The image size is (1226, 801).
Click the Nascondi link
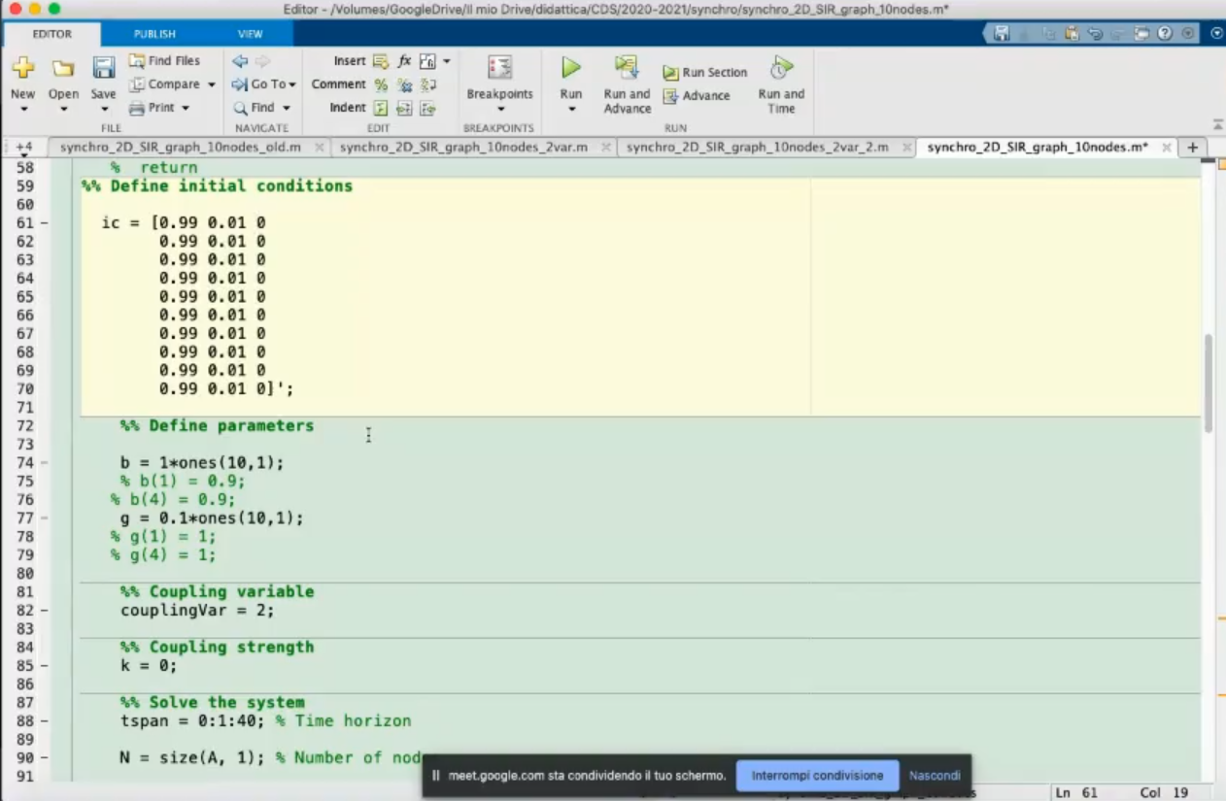click(x=935, y=776)
